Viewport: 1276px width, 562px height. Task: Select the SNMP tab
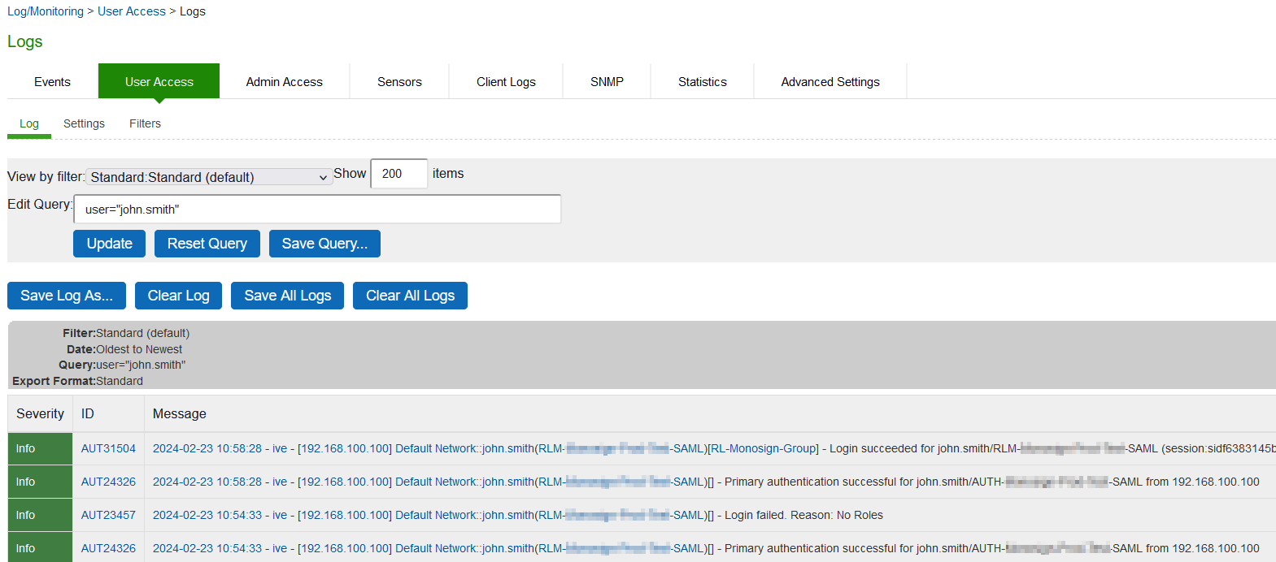point(607,82)
